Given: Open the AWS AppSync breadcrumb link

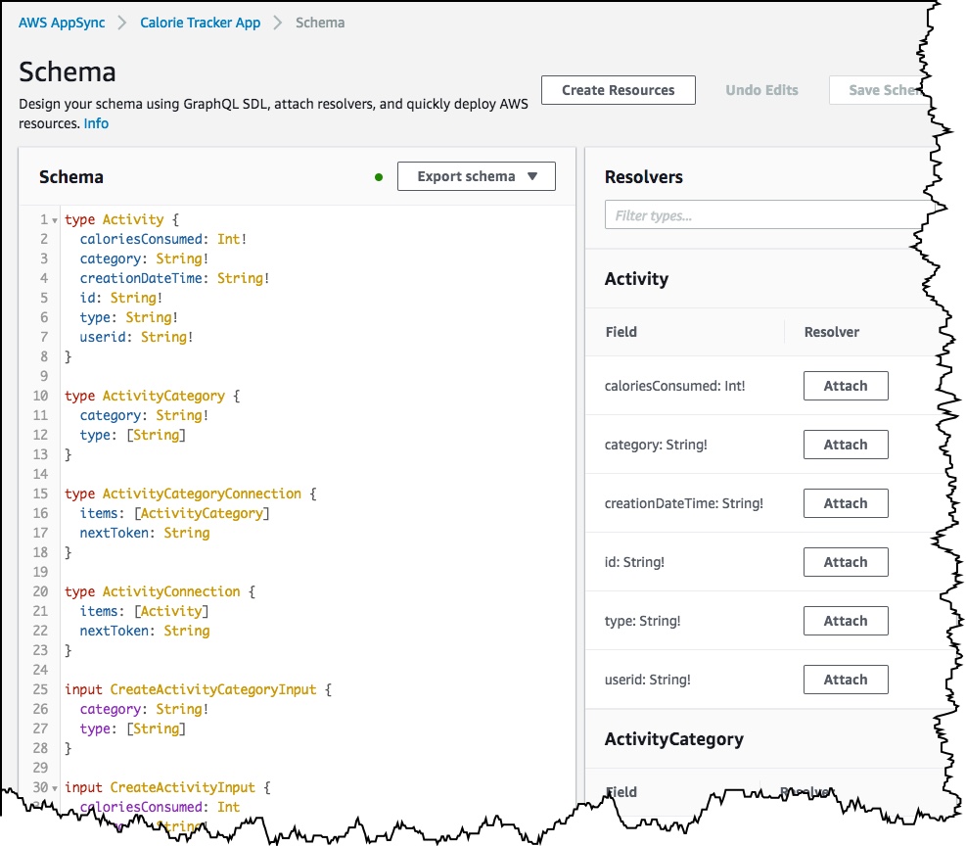Looking at the screenshot, I should point(62,23).
